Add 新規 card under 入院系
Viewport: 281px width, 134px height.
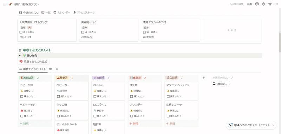tap(170, 124)
